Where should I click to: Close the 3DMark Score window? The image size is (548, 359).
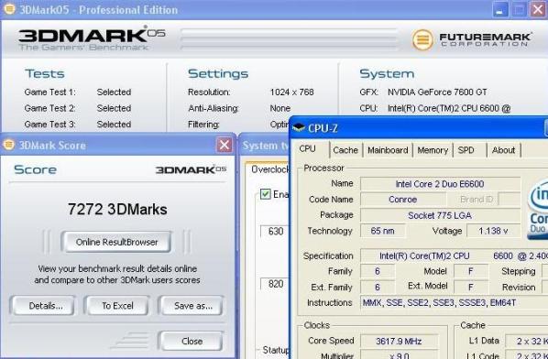[225, 145]
